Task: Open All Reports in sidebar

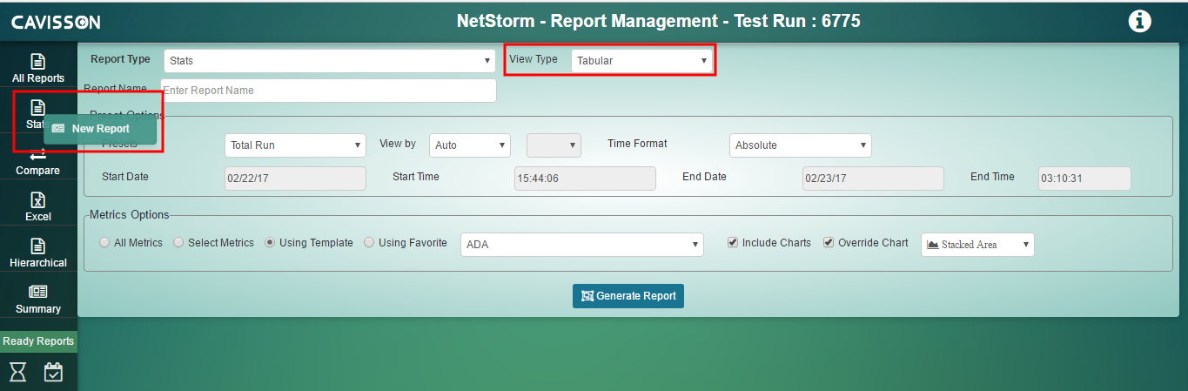Action: [38, 69]
